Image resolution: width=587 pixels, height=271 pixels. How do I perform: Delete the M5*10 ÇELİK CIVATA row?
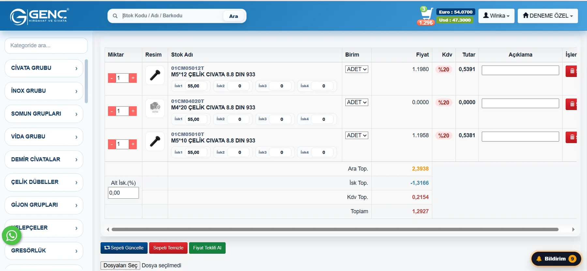[x=571, y=137]
